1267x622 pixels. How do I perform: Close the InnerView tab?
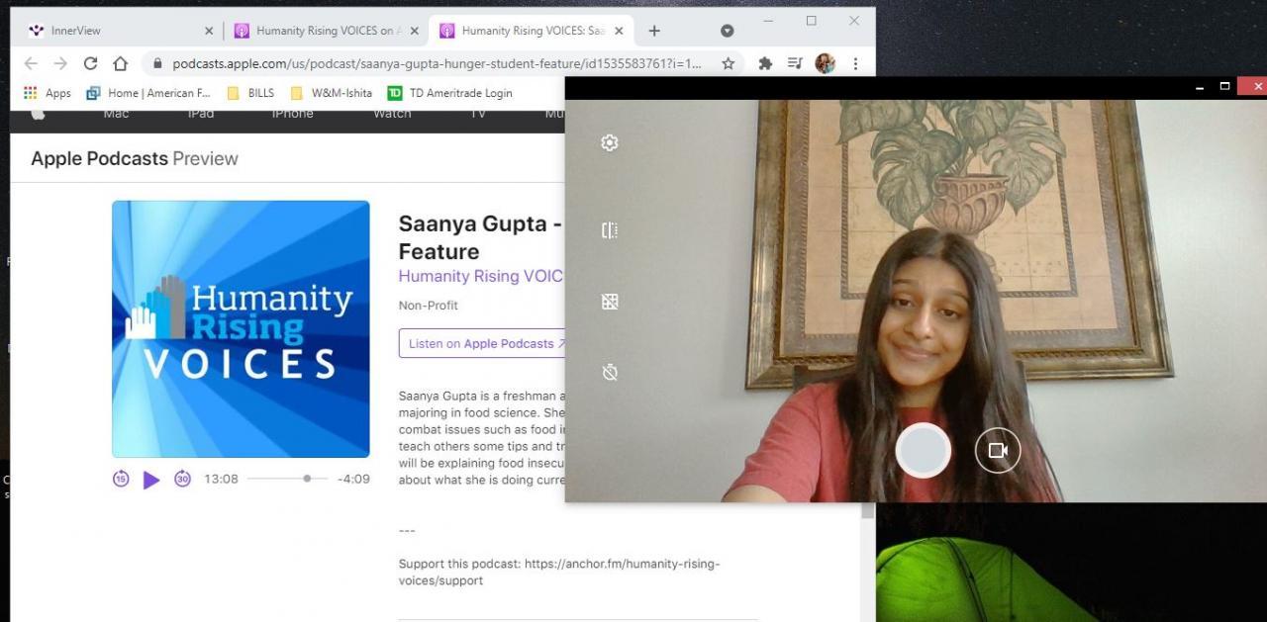tap(208, 31)
